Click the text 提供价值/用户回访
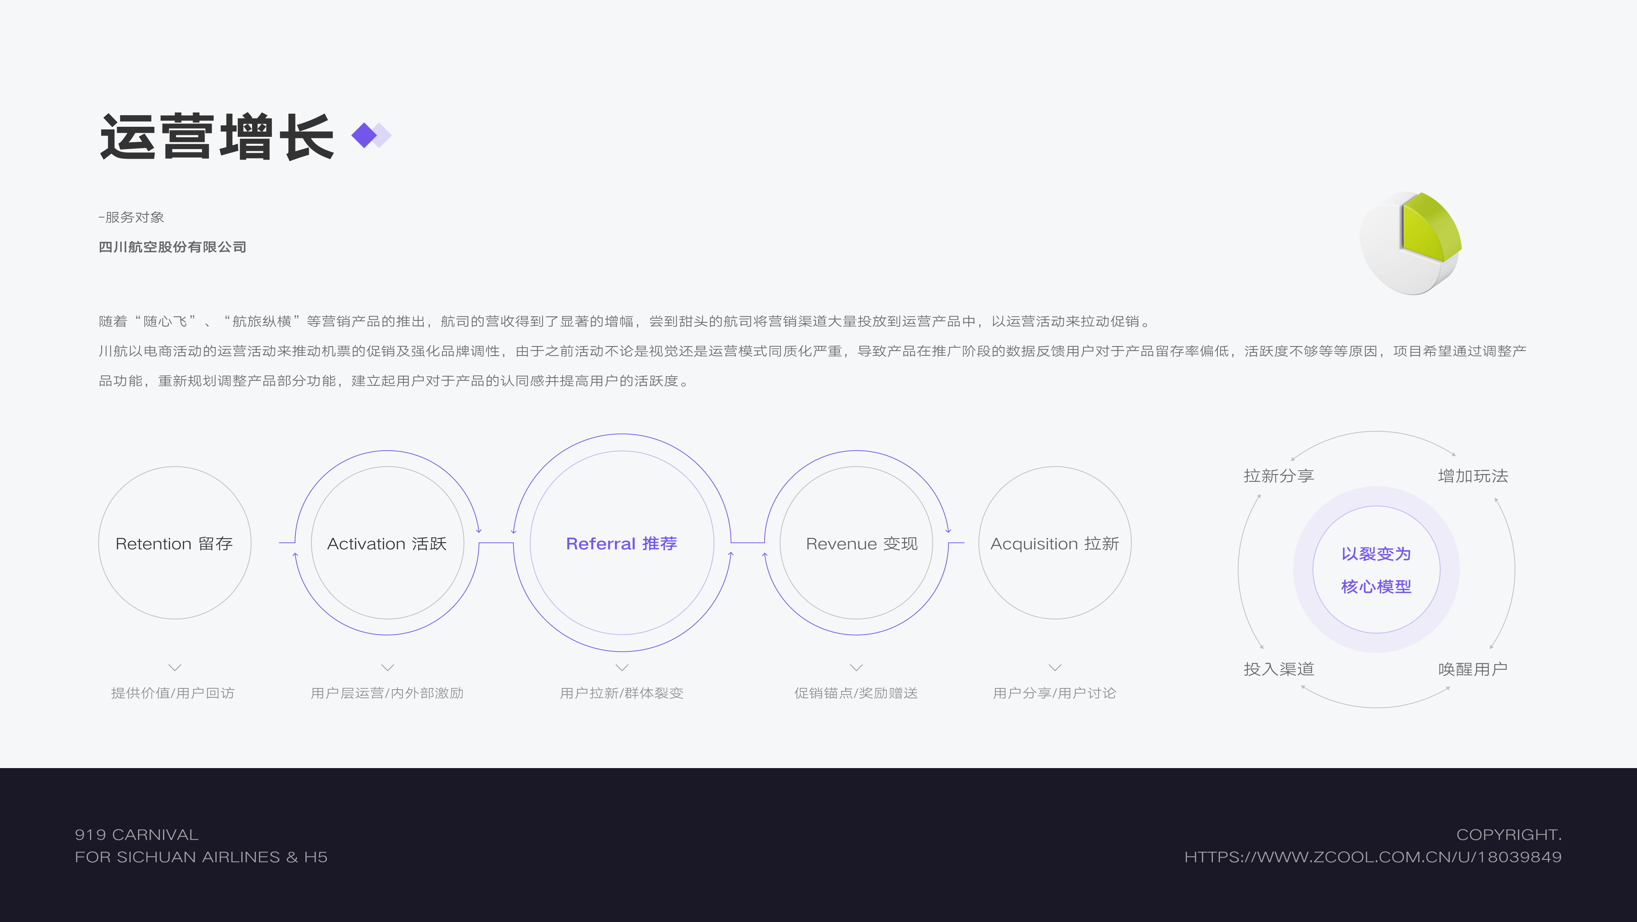Screen dimensions: 1637x922 (173, 693)
